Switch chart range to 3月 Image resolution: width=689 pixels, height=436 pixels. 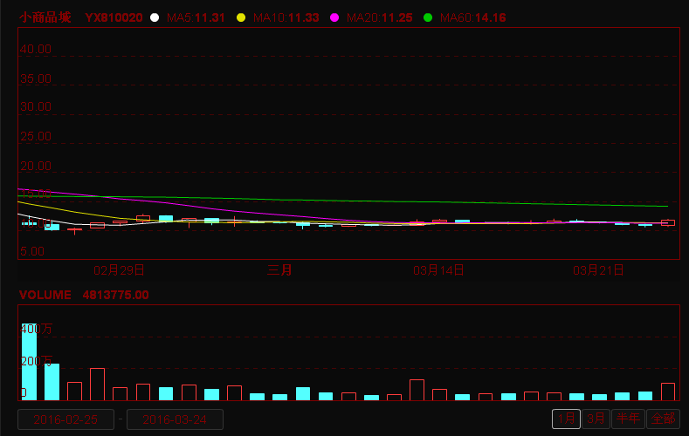tap(596, 419)
